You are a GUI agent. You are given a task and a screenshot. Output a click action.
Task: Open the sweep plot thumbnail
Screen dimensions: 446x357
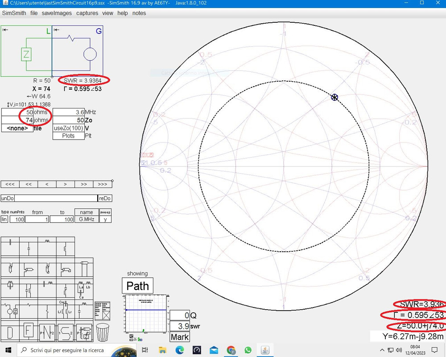coord(145,314)
